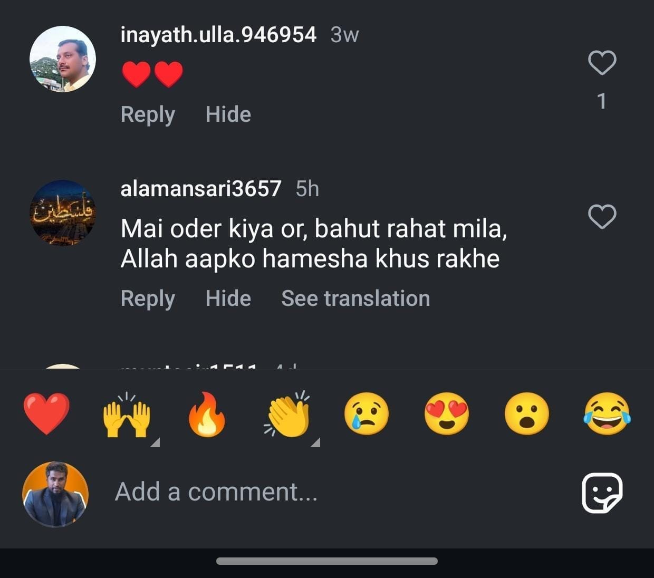Select the heart-eyes emoji

[x=447, y=414]
